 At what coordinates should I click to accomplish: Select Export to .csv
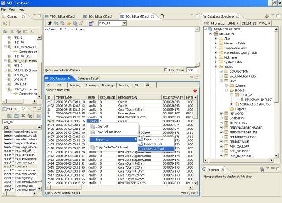click(x=156, y=139)
